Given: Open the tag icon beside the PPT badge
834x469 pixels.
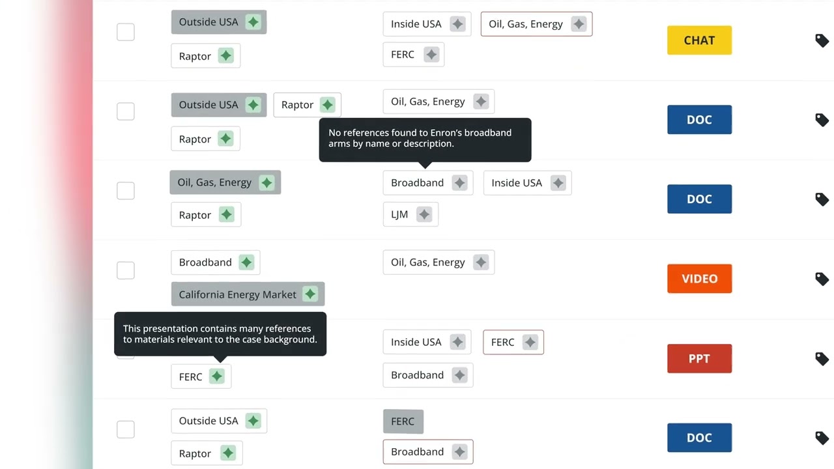Looking at the screenshot, I should 822,359.
